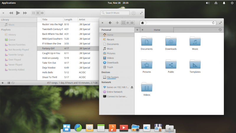The image size is (236, 133).
Task: Click Connect to Server in sidebar
Action: tap(117, 96)
